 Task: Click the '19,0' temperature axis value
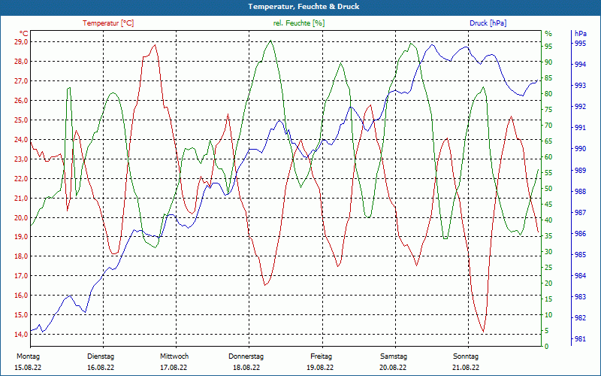point(20,237)
